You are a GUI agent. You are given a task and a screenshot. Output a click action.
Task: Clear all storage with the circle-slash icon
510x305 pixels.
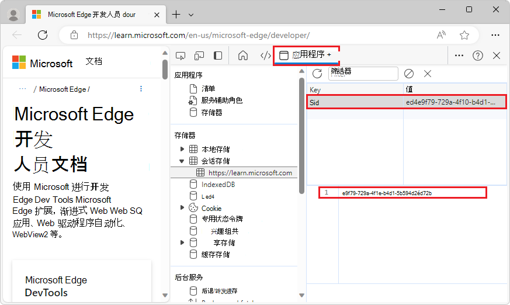pyautogui.click(x=409, y=74)
